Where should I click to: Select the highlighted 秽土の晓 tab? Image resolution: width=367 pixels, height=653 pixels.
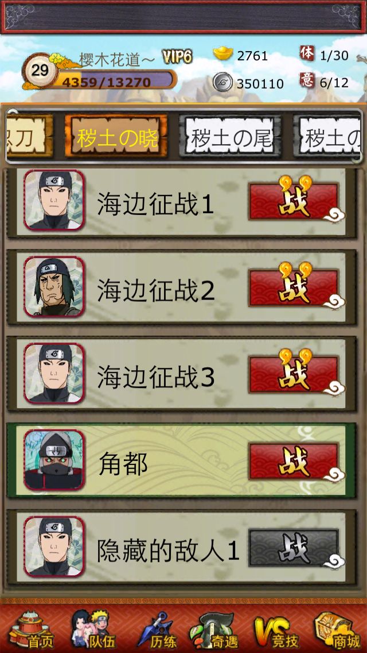116,136
